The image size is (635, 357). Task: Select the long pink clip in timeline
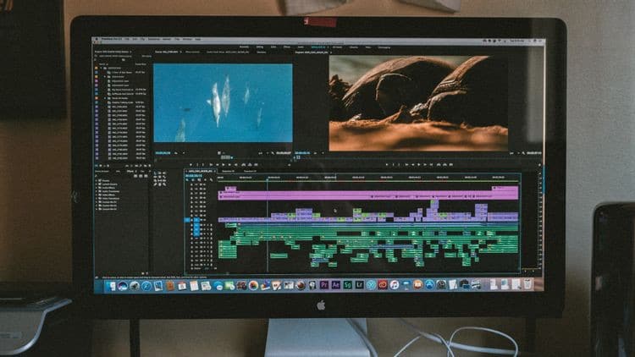(x=368, y=196)
